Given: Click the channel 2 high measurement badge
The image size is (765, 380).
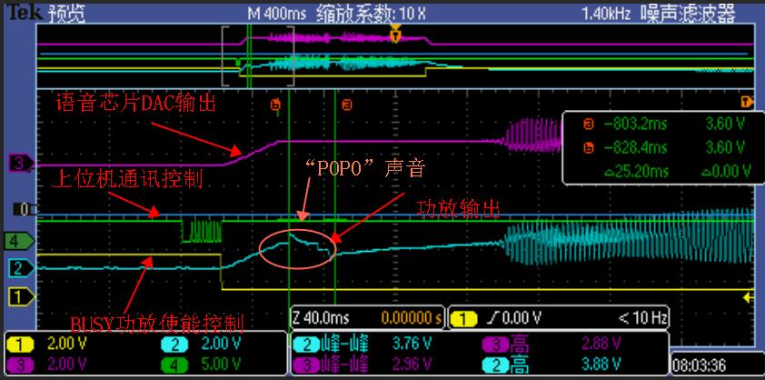Looking at the screenshot, I should point(495,365).
